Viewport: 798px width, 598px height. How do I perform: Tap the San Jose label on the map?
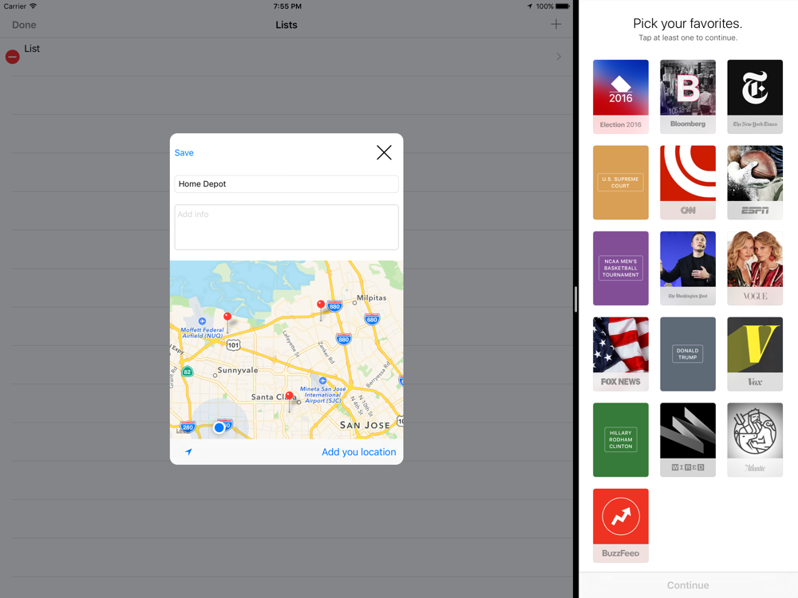pos(365,425)
